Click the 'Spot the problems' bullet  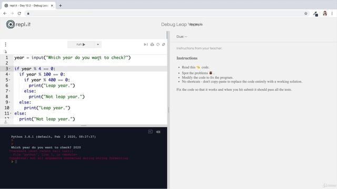[198, 73]
